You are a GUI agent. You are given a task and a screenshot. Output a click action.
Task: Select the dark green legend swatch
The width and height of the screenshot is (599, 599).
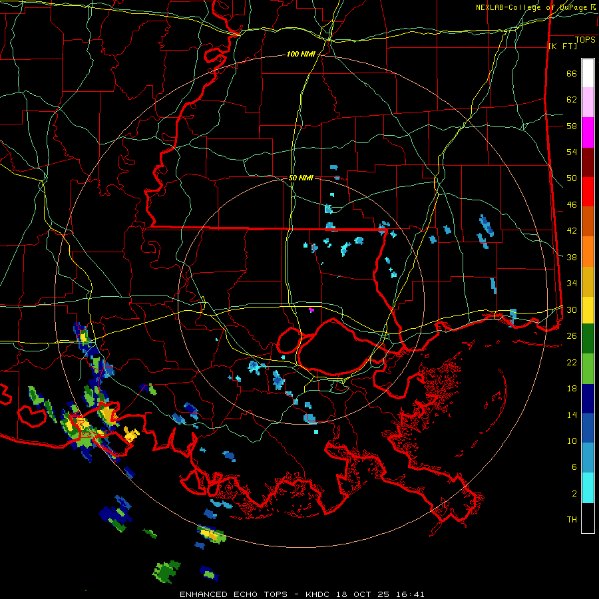588,339
